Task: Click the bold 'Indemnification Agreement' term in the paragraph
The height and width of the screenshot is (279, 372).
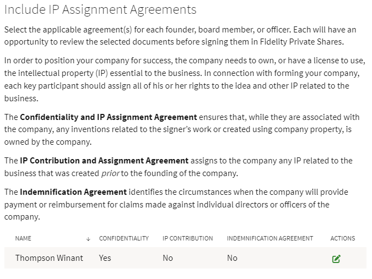Action: point(73,192)
